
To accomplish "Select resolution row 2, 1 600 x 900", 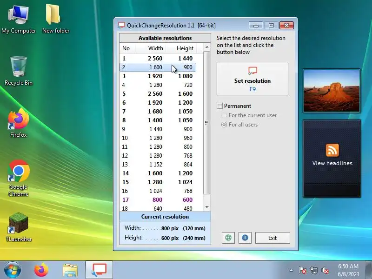I will (x=158, y=67).
